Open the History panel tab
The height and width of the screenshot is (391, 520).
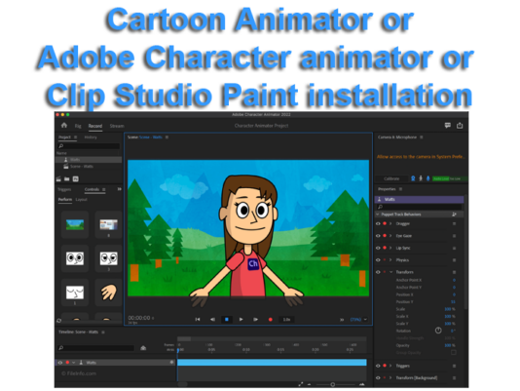click(91, 137)
